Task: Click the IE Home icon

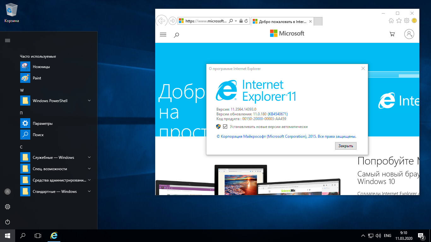Action: [x=391, y=21]
